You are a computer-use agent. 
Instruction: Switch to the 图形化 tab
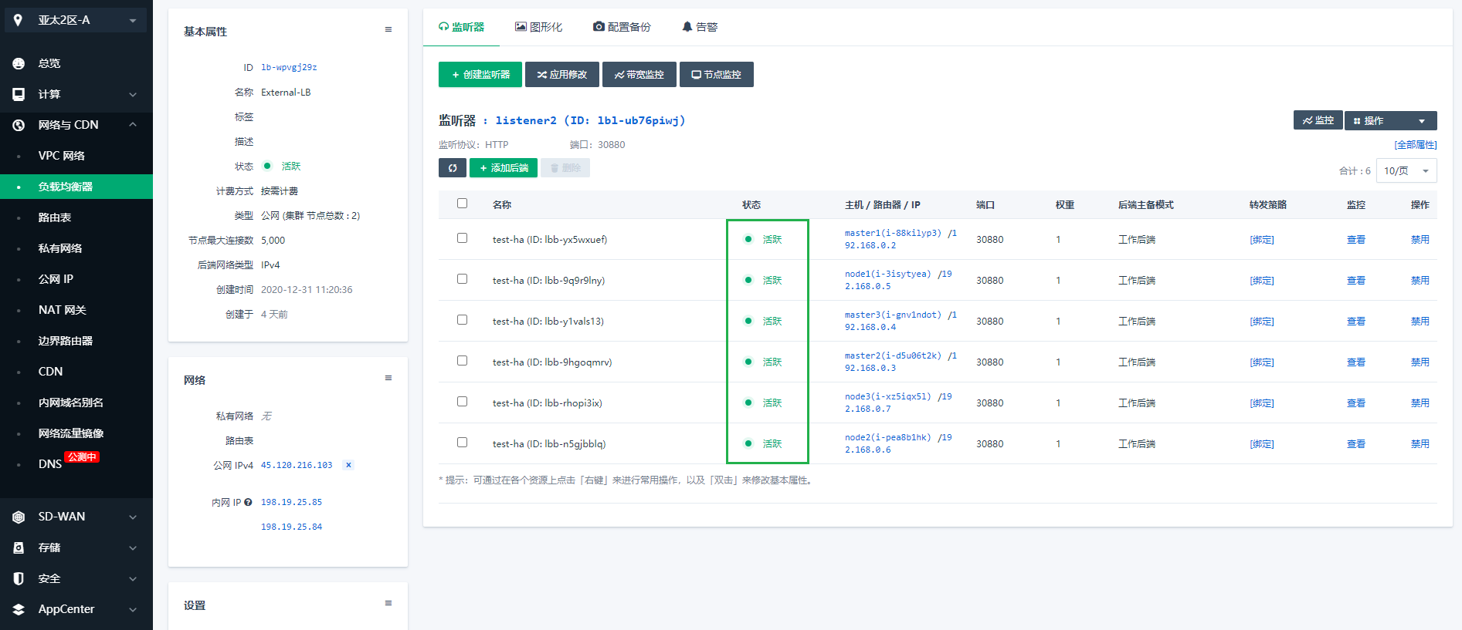point(538,27)
